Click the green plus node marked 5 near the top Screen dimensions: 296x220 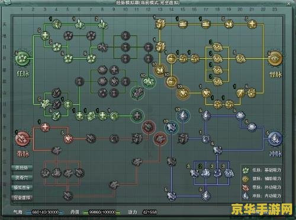point(45,35)
